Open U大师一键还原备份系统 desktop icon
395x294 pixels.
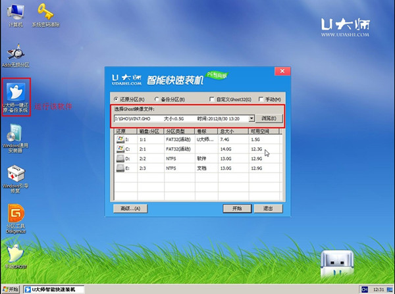click(x=14, y=94)
